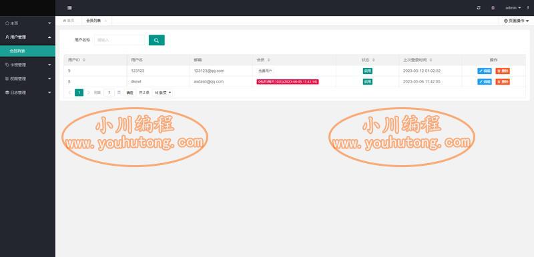Image resolution: width=534 pixels, height=257 pixels.
Task: Switch to the home tab
Action: point(69,21)
